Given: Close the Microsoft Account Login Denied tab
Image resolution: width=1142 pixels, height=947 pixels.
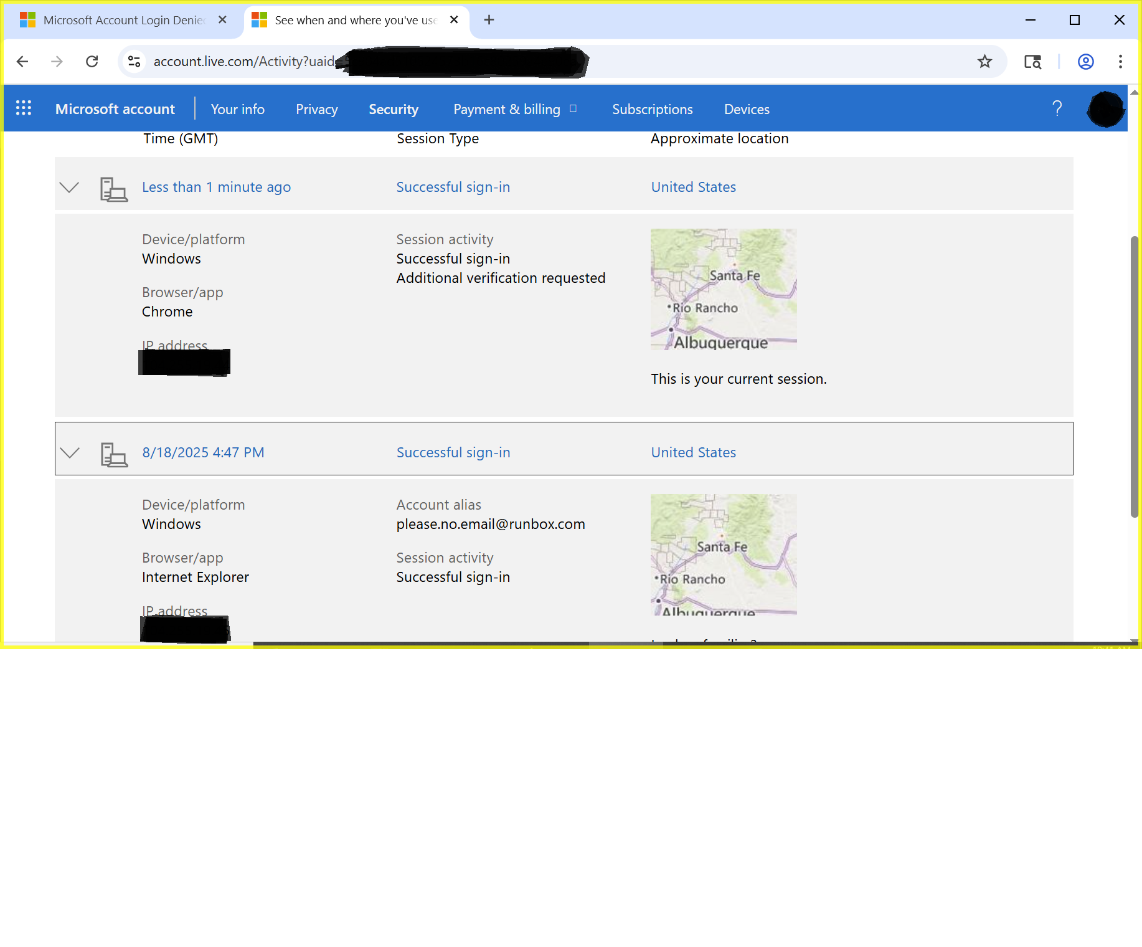Looking at the screenshot, I should 222,20.
